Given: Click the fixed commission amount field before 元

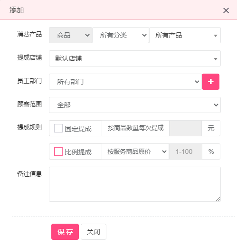Looking at the screenshot, I should pos(186,128).
